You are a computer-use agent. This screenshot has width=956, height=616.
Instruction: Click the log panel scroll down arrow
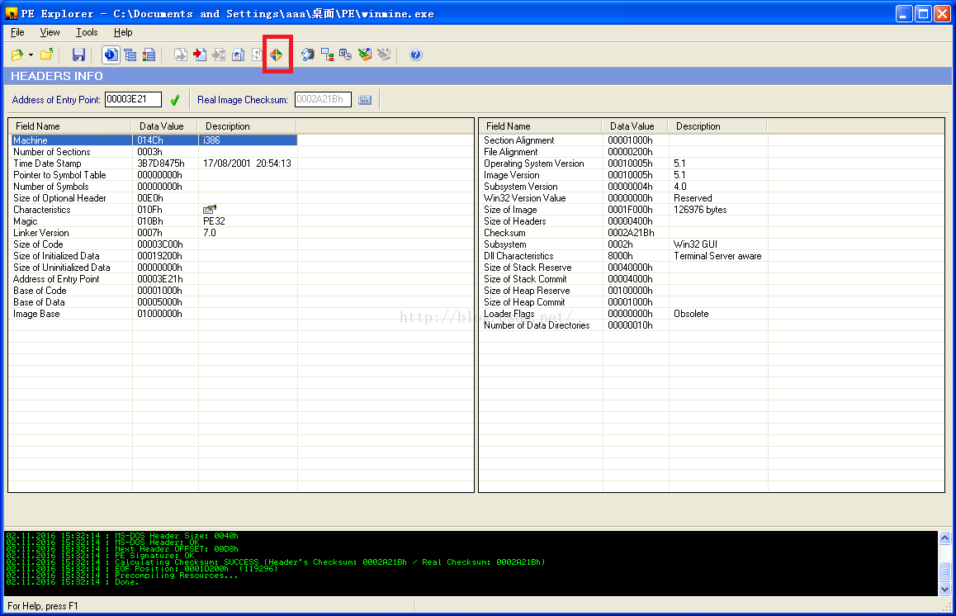coord(944,590)
